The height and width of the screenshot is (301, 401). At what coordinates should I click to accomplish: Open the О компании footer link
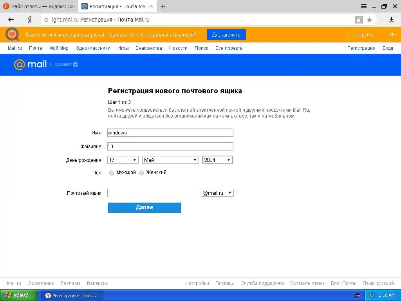(41, 283)
